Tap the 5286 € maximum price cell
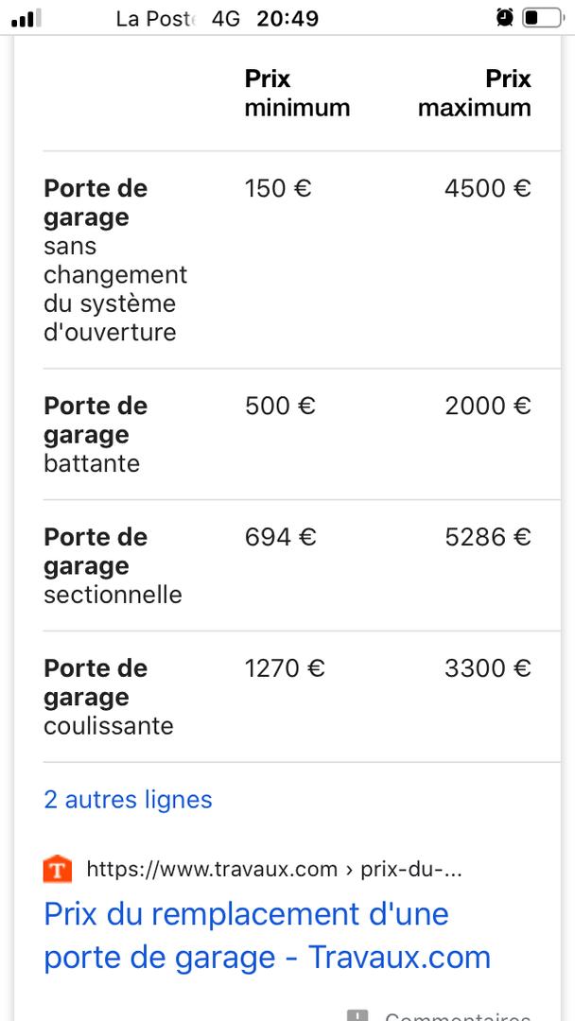The image size is (575, 1021). pos(488,537)
